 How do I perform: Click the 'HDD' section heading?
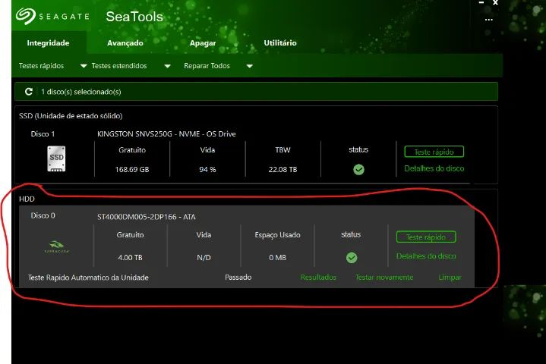(x=27, y=199)
